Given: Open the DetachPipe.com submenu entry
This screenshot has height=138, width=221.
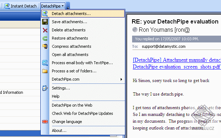Looking at the screenshot, I should tap(83, 79).
